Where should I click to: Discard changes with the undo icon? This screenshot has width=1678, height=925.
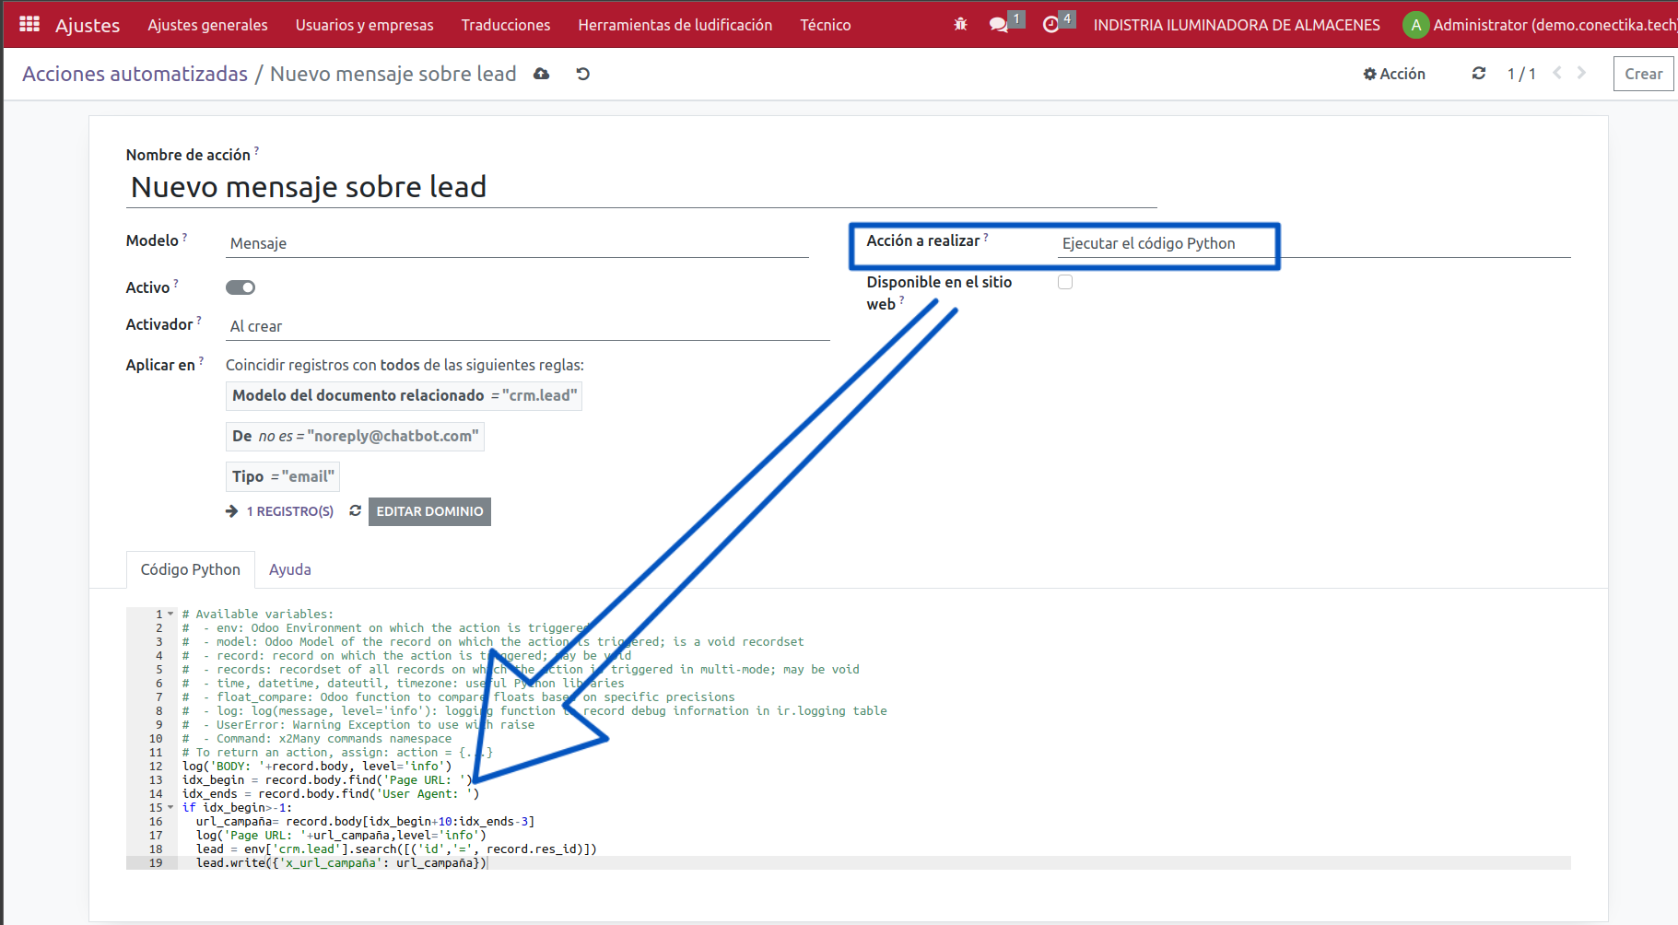point(582,74)
